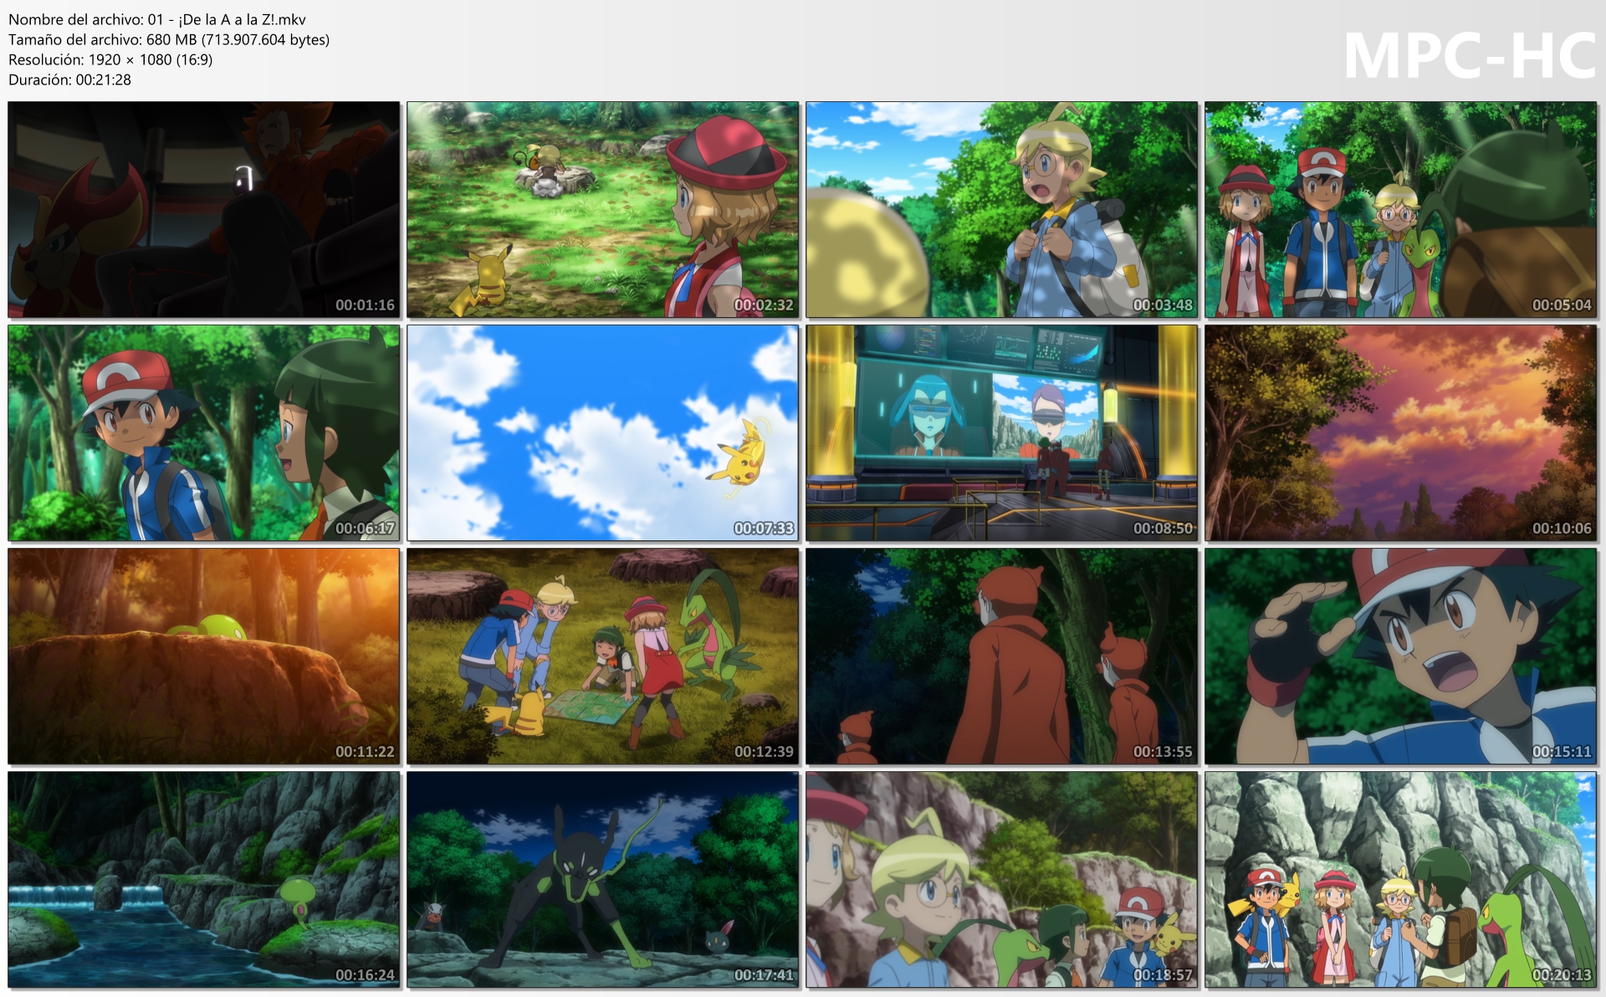Screen dimensions: 1606x997
Task: Pick the river scene thumbnail at 00:16:24
Action: [x=204, y=880]
